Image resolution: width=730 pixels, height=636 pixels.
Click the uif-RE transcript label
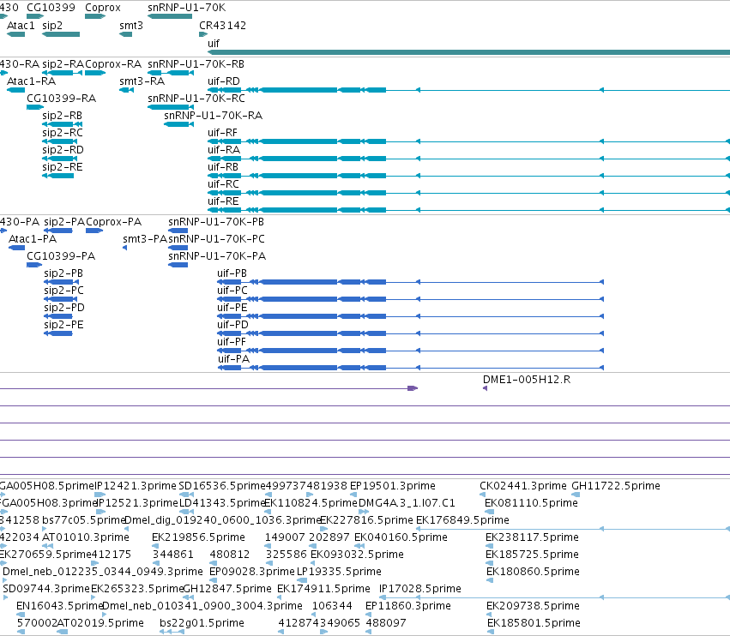(x=223, y=201)
